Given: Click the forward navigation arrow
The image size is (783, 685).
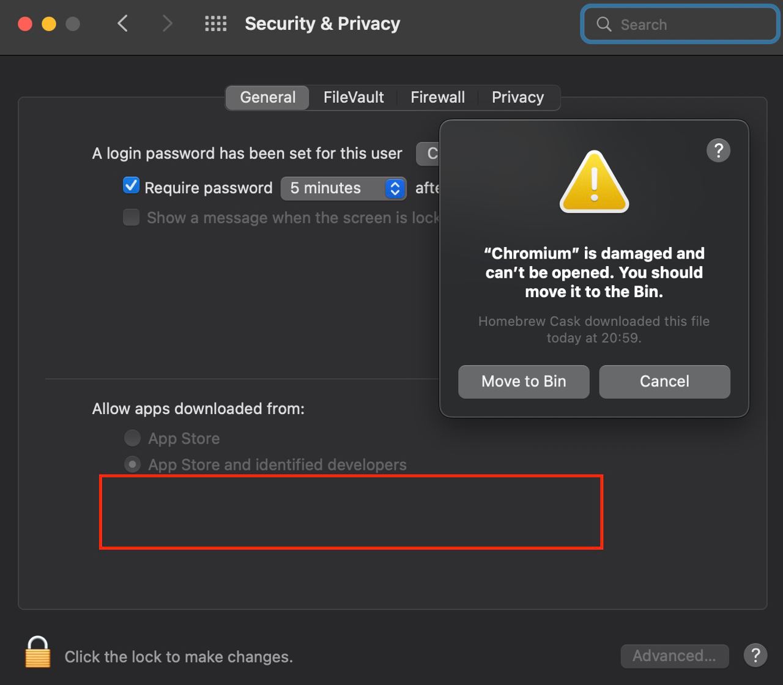Looking at the screenshot, I should point(167,24).
